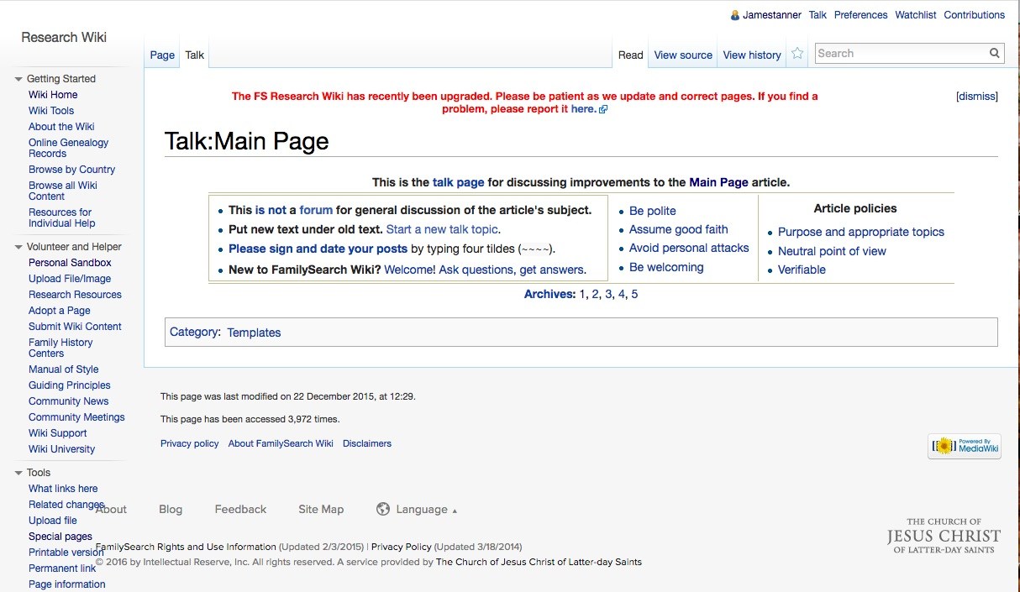Open Talk link in the user menu
The width and height of the screenshot is (1020, 592).
[x=818, y=15]
